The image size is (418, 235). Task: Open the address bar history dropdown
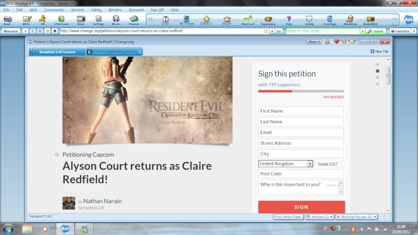click(x=272, y=31)
